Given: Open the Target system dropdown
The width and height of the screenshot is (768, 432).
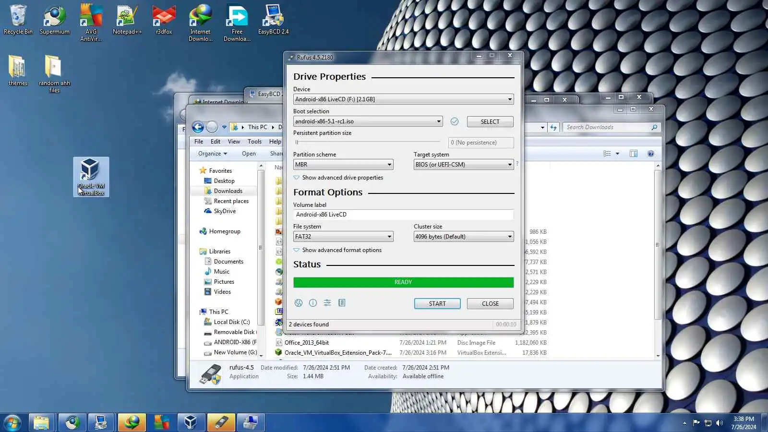Looking at the screenshot, I should [x=464, y=165].
